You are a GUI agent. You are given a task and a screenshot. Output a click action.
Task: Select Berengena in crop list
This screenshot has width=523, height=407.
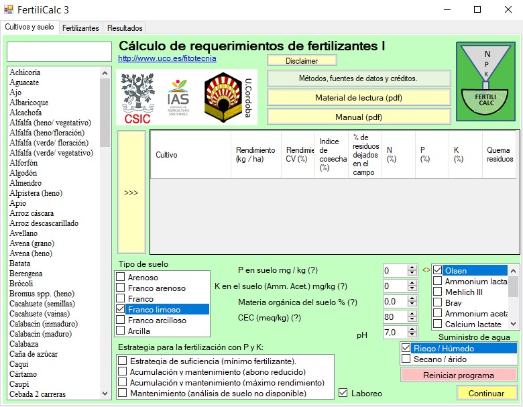[26, 274]
